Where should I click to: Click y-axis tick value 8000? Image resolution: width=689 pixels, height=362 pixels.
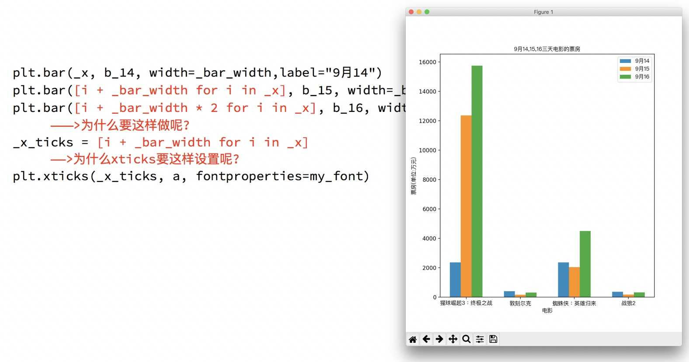coord(429,180)
